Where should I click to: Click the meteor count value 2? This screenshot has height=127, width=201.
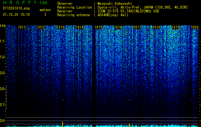click(45, 15)
